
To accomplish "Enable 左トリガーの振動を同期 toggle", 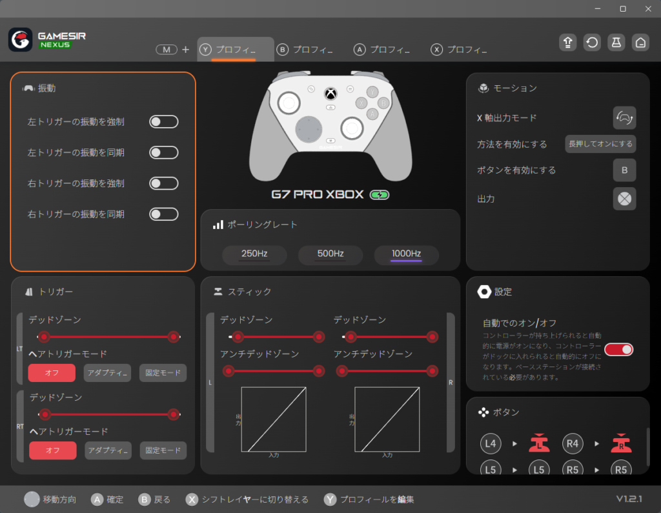I will [163, 152].
